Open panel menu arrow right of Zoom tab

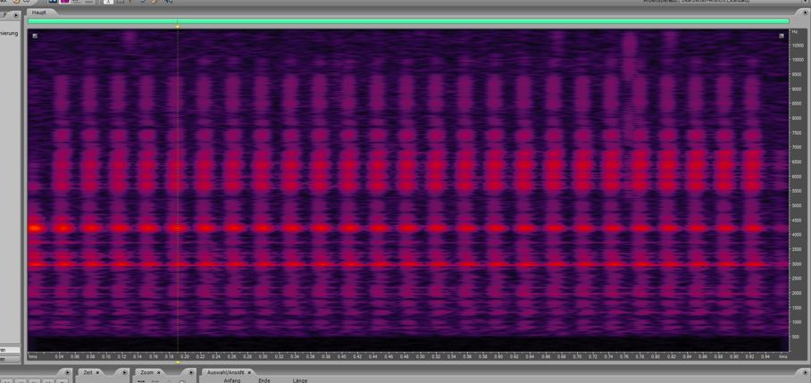pos(191,372)
